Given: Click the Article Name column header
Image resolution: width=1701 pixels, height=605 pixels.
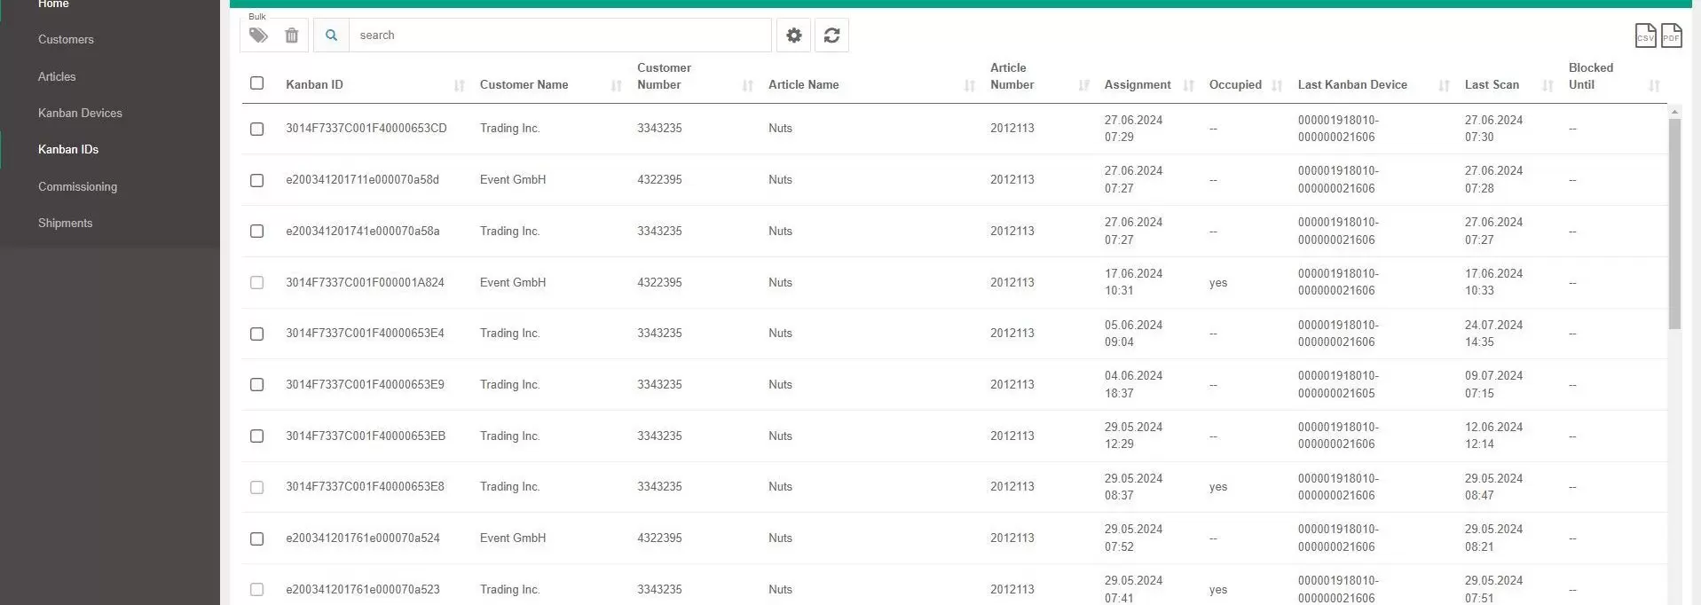Looking at the screenshot, I should [x=803, y=85].
